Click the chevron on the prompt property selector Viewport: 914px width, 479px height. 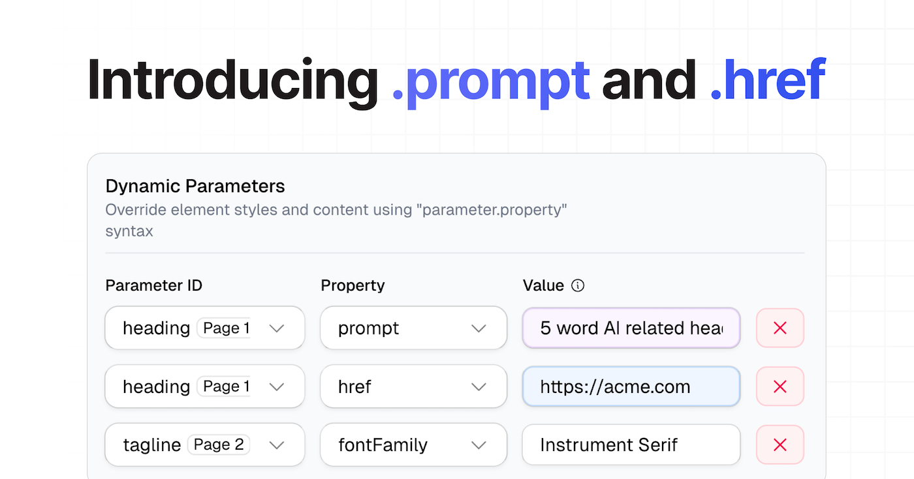click(481, 328)
